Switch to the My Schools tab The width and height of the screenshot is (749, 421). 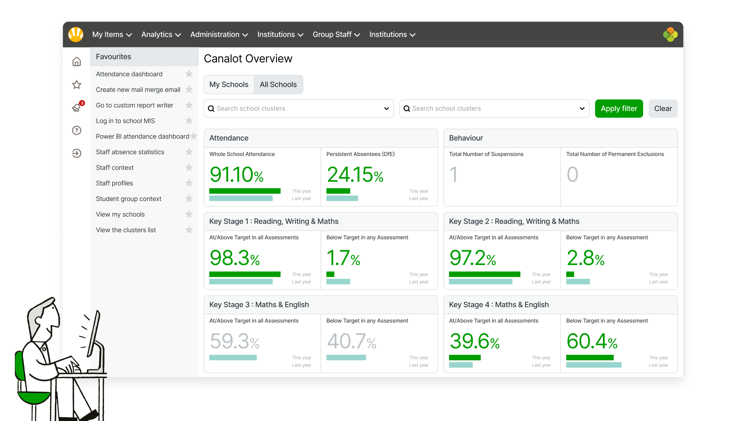click(229, 84)
